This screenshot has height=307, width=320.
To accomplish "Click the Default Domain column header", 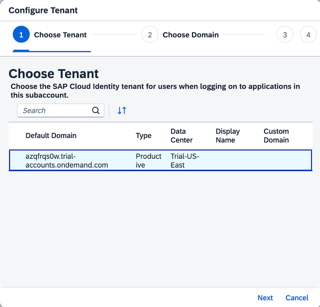I will pyautogui.click(x=51, y=136).
